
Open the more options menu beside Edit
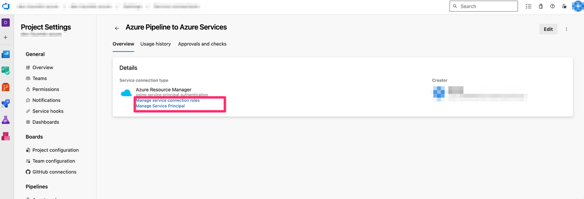(566, 29)
